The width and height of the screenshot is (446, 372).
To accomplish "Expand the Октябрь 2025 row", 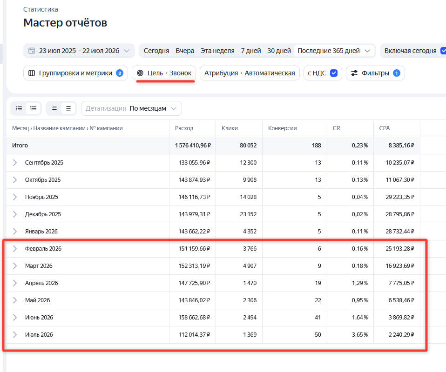I will [15, 180].
